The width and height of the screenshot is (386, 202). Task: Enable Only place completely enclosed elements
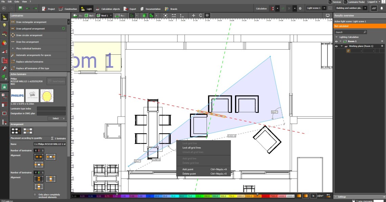click(35, 195)
